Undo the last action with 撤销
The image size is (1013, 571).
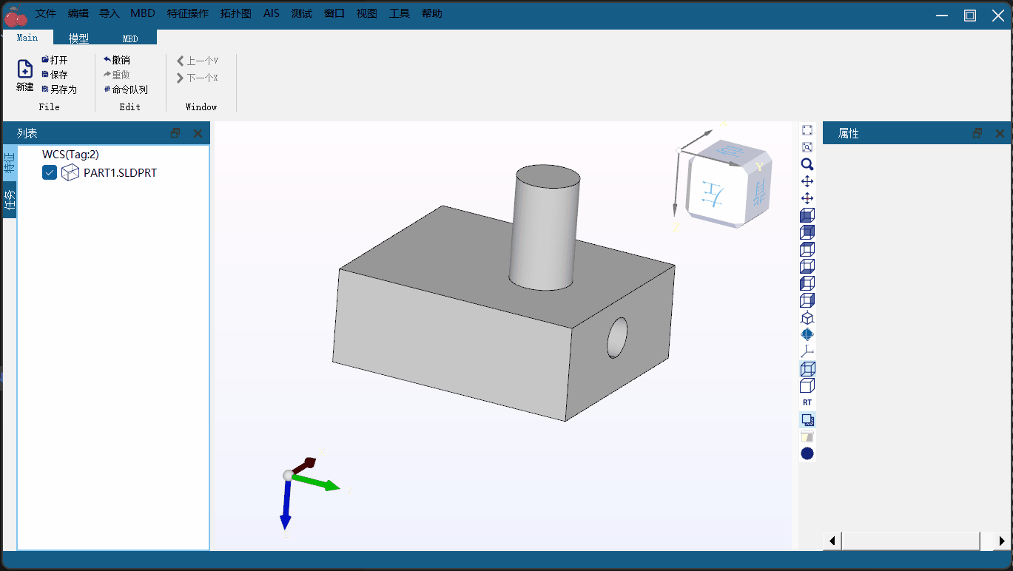(x=117, y=60)
